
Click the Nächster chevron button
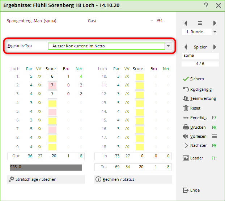coord(186,145)
